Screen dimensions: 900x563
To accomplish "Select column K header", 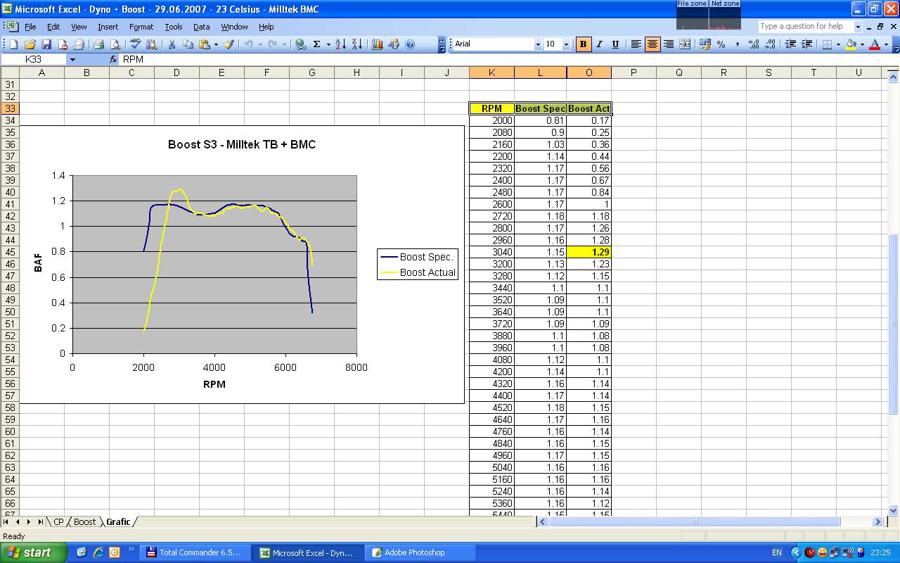I will pos(491,72).
